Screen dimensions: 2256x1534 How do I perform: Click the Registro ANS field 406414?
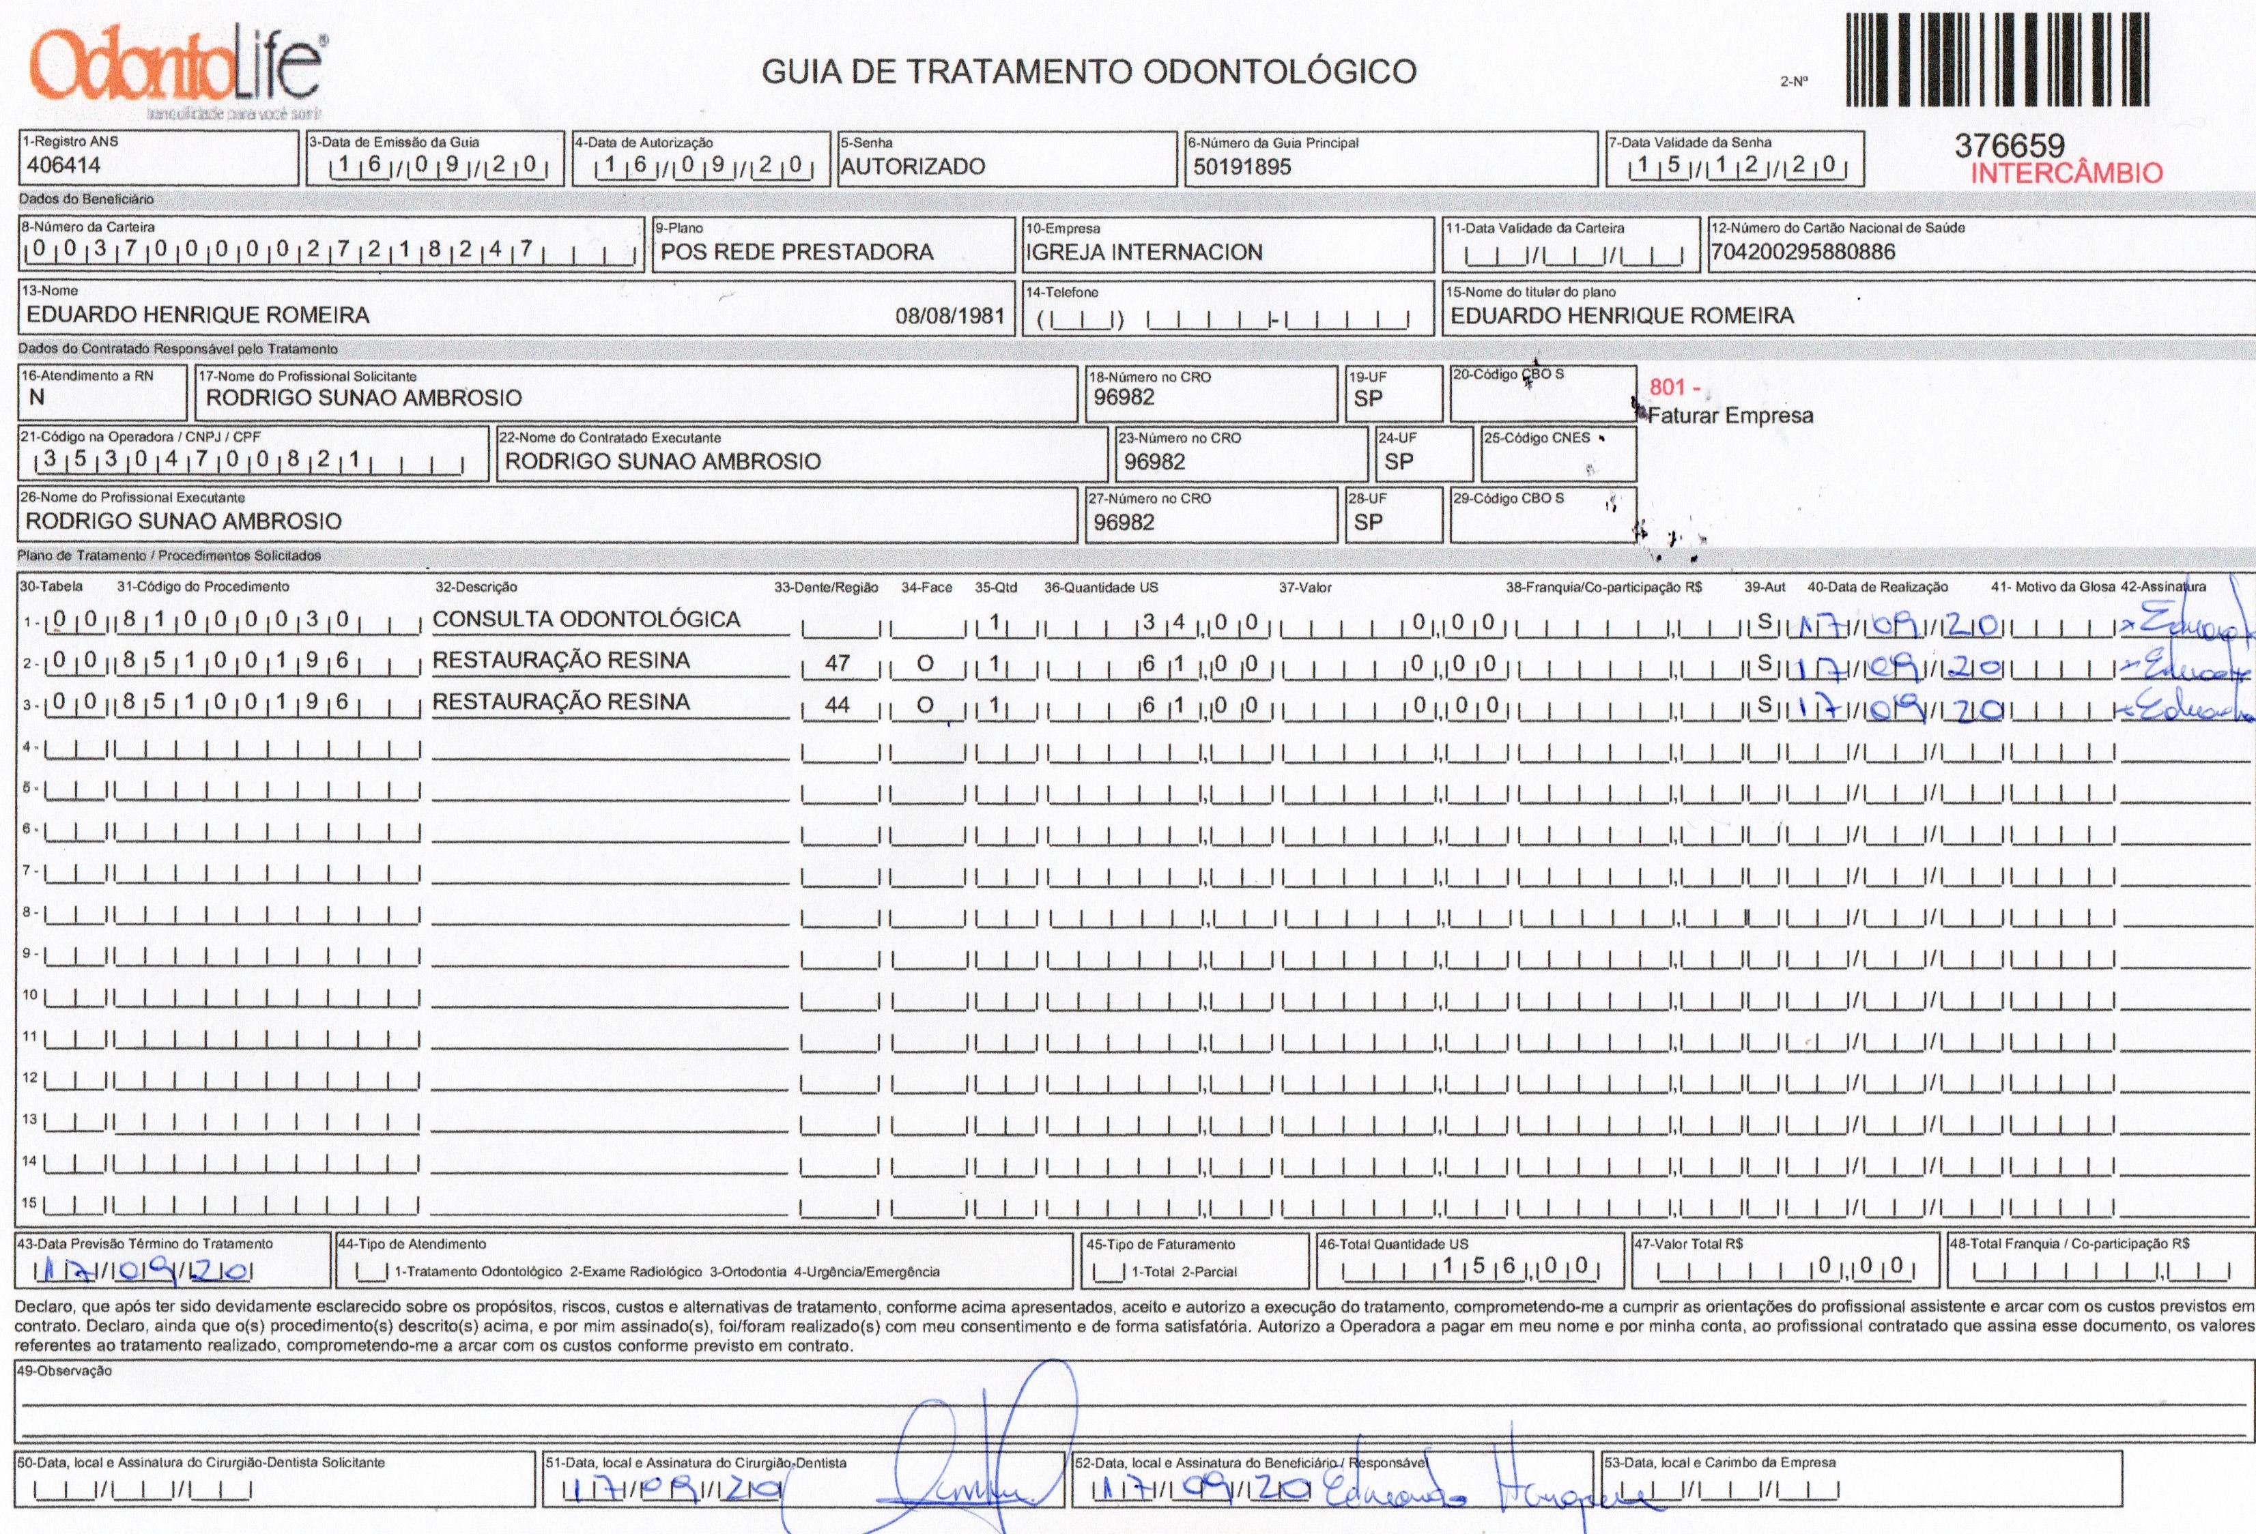(64, 165)
